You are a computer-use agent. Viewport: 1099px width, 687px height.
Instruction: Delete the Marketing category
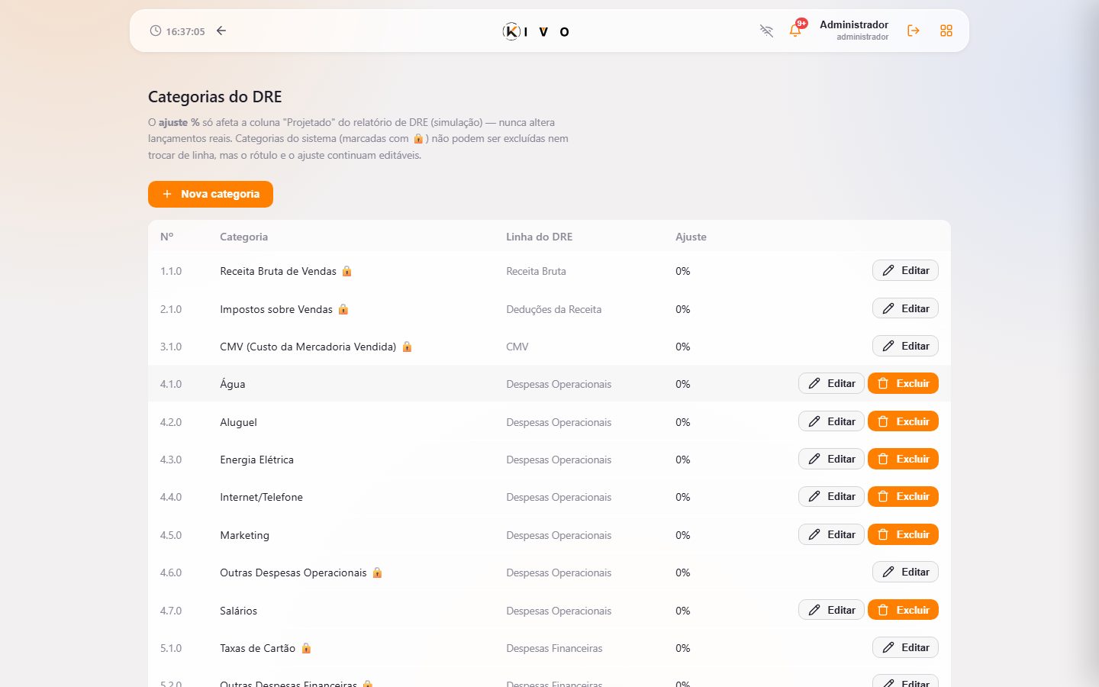[x=903, y=534]
